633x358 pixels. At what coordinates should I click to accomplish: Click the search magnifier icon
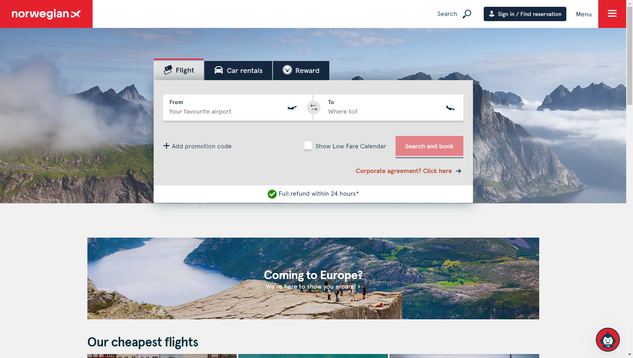[x=467, y=14]
